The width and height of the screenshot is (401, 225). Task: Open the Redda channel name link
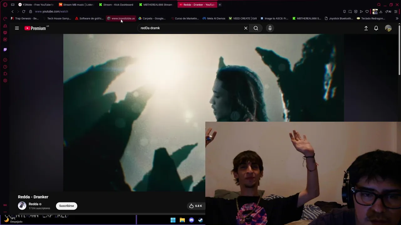[34, 204]
